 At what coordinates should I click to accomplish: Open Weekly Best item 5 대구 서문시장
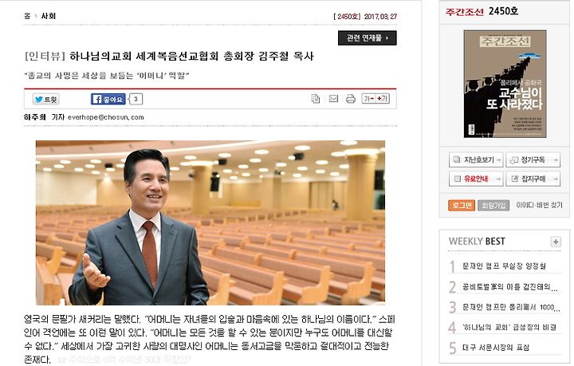click(496, 348)
